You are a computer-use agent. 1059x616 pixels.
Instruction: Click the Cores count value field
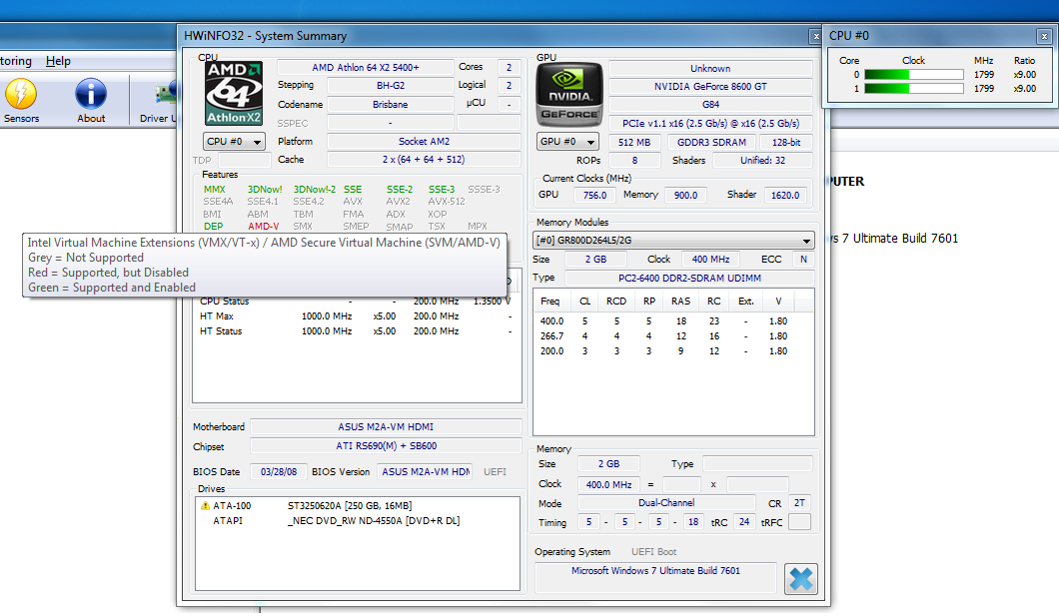click(510, 68)
